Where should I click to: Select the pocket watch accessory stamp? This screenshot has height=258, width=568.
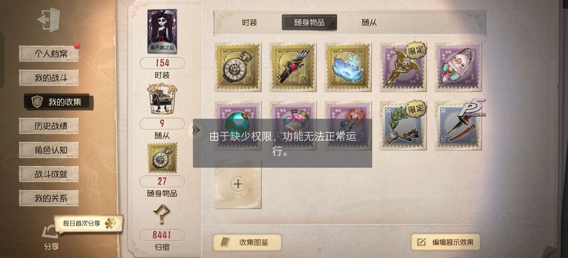coord(238,67)
